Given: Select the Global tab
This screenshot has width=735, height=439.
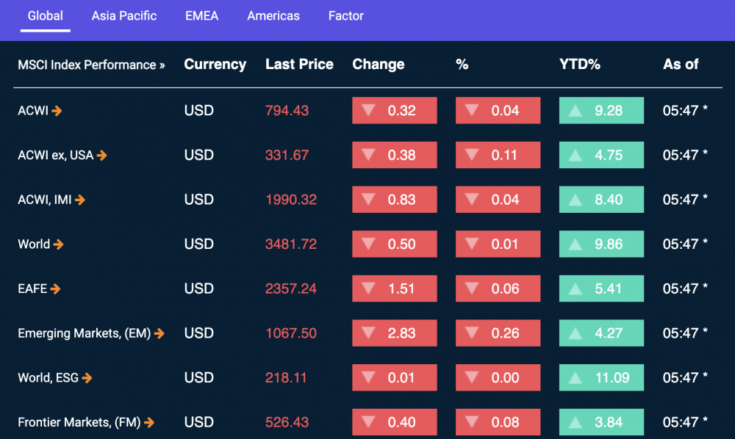Looking at the screenshot, I should pyautogui.click(x=45, y=16).
